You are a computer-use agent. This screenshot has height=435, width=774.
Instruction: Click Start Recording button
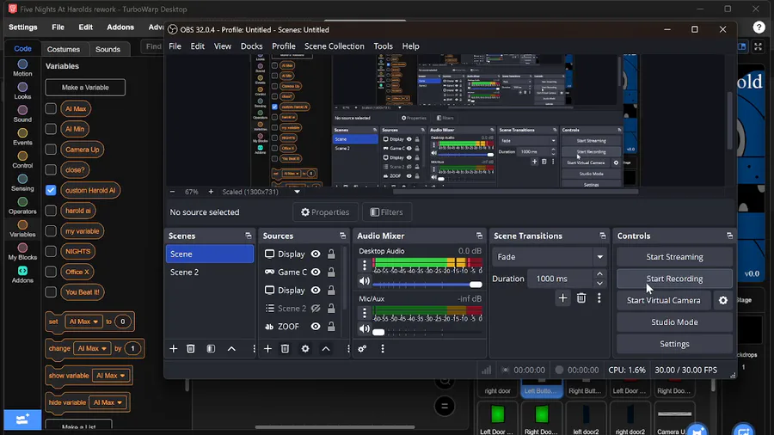[674, 279]
